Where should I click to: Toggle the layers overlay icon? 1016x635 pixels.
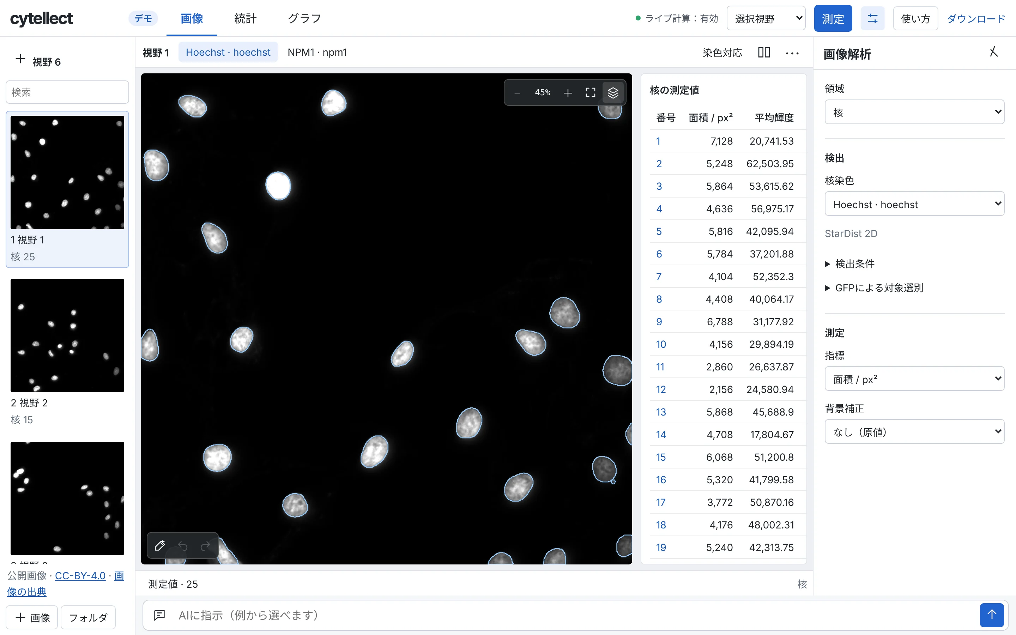click(x=613, y=93)
